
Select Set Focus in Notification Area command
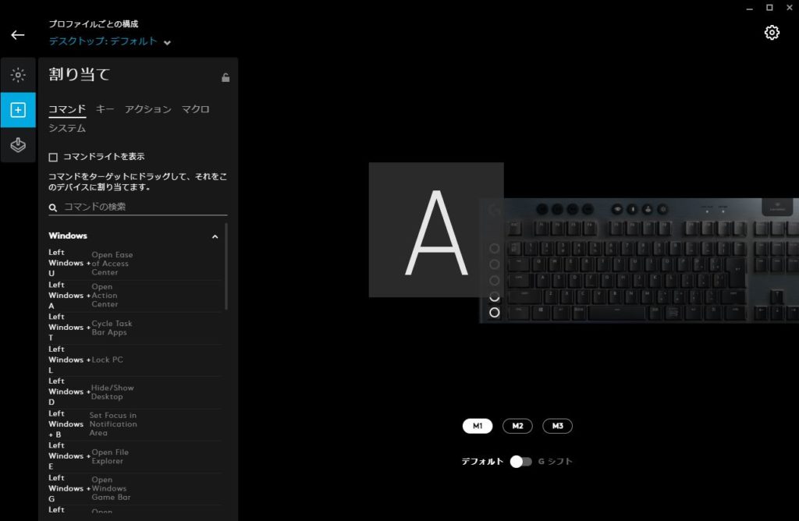pyautogui.click(x=135, y=424)
